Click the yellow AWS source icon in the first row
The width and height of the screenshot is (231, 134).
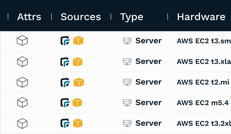coord(78,40)
